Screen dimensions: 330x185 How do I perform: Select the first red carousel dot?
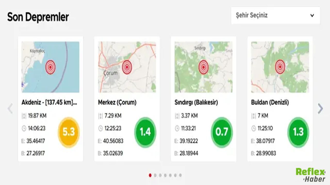click(150, 175)
